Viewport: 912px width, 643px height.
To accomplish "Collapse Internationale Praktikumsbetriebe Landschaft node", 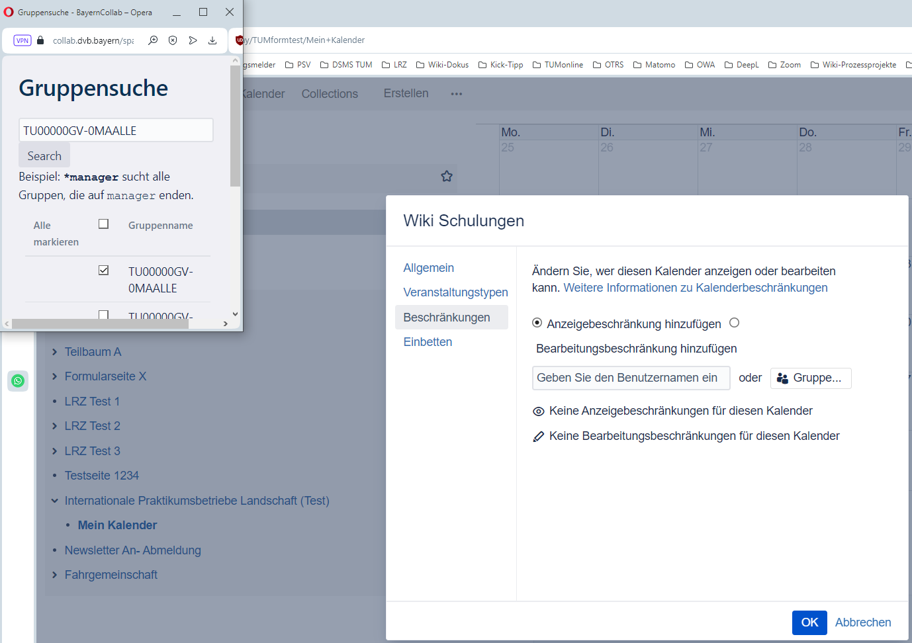I will point(55,501).
